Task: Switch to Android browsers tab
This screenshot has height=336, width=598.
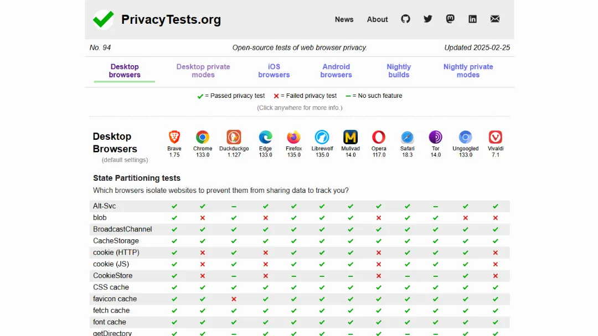Action: (336, 71)
